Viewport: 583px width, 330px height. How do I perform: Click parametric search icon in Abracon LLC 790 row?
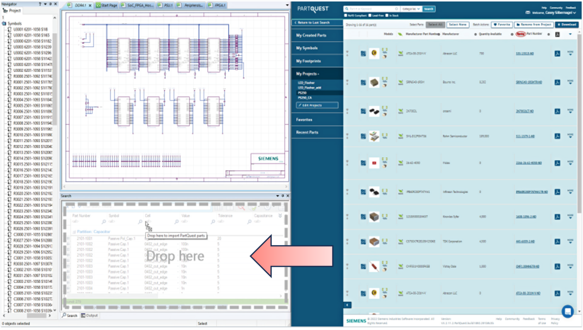pos(363,53)
